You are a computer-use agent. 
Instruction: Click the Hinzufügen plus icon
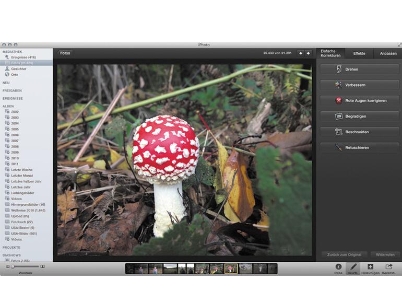click(370, 267)
